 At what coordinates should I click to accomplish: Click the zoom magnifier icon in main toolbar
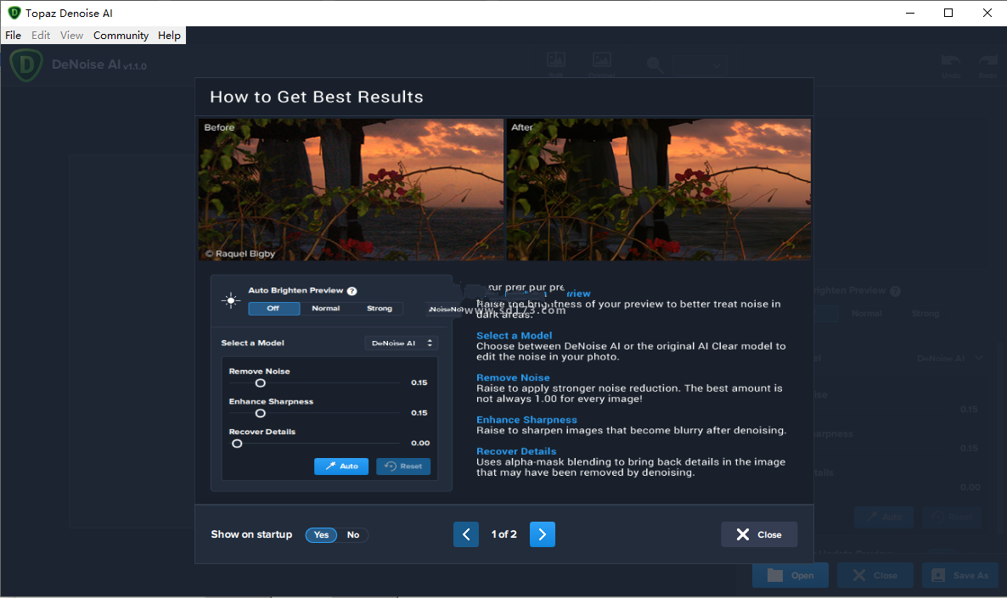point(655,64)
